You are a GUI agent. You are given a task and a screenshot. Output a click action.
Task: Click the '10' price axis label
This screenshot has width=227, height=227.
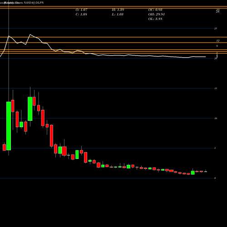click(x=216, y=118)
